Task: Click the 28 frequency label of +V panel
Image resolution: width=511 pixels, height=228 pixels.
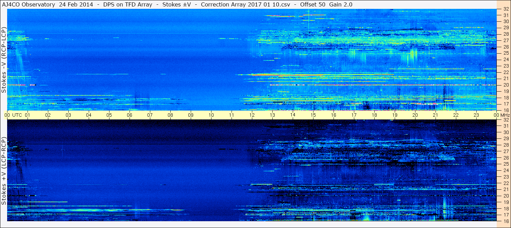Action: (x=506, y=145)
